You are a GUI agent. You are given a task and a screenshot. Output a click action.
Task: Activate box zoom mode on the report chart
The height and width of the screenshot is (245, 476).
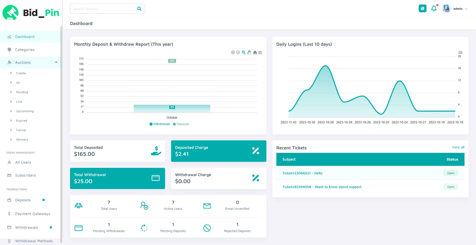click(243, 52)
